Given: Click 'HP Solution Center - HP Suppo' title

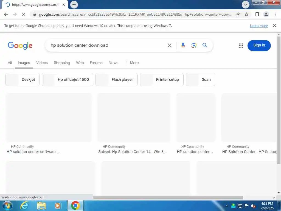Looking at the screenshot, I should (249, 152).
